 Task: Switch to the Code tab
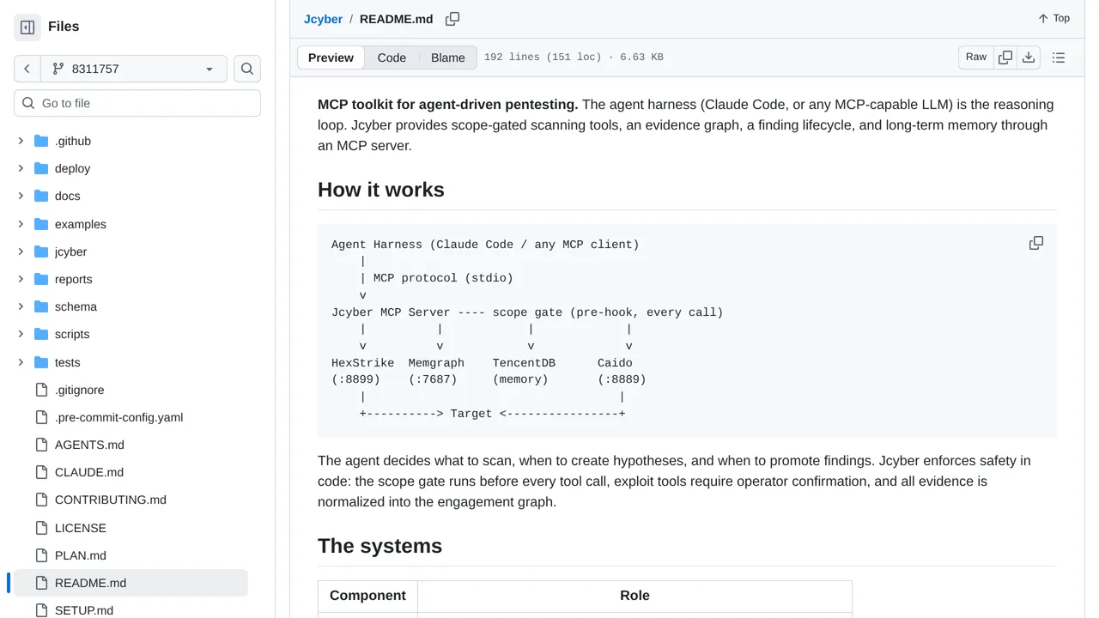click(x=392, y=58)
